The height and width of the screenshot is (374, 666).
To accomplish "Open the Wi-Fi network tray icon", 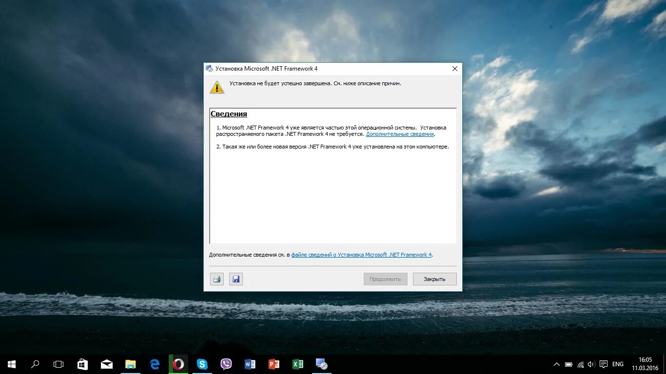I will pos(581,364).
